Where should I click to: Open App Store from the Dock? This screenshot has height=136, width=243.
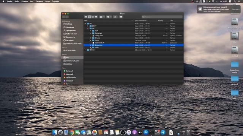146,132
